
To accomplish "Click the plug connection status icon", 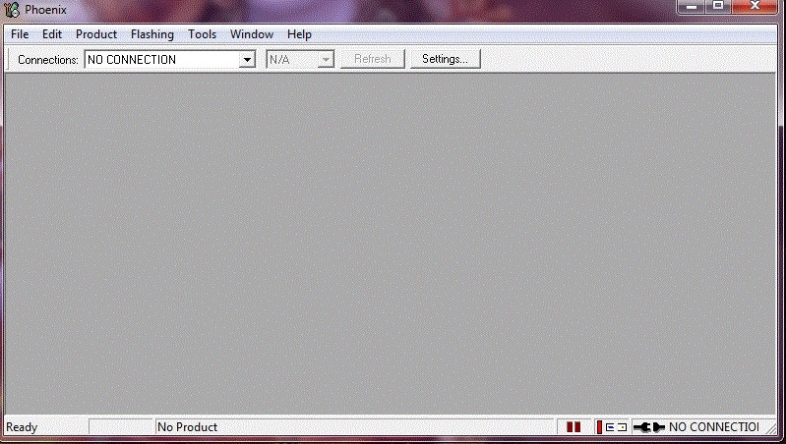I will click(x=649, y=427).
